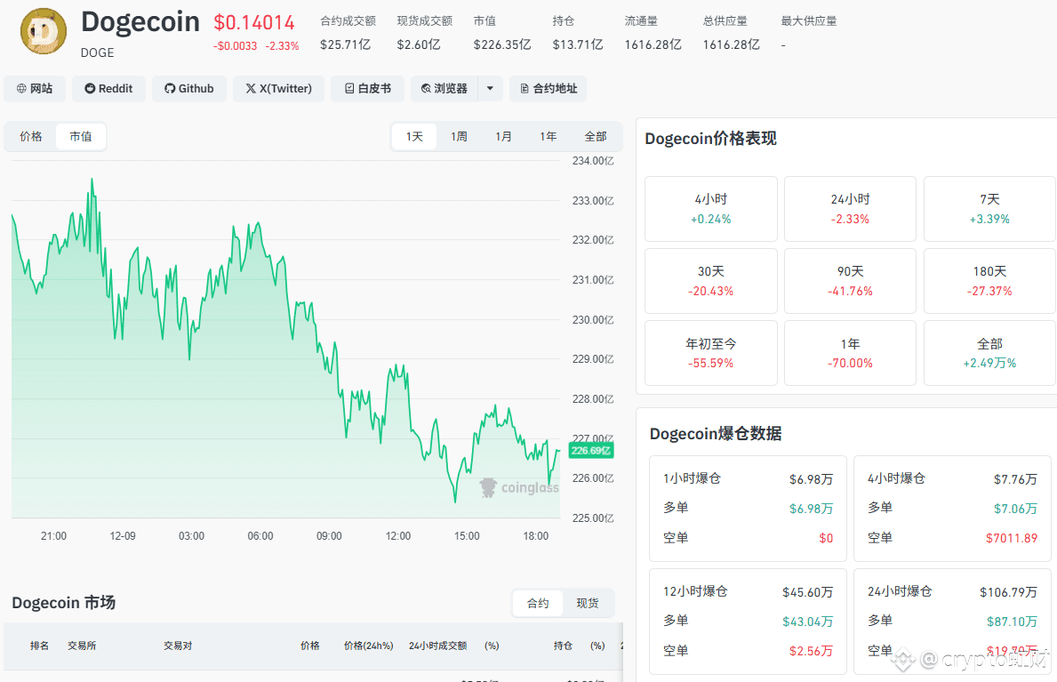Click the 1小时爆仓 $6.98万 total
1057x682 pixels.
(811, 479)
